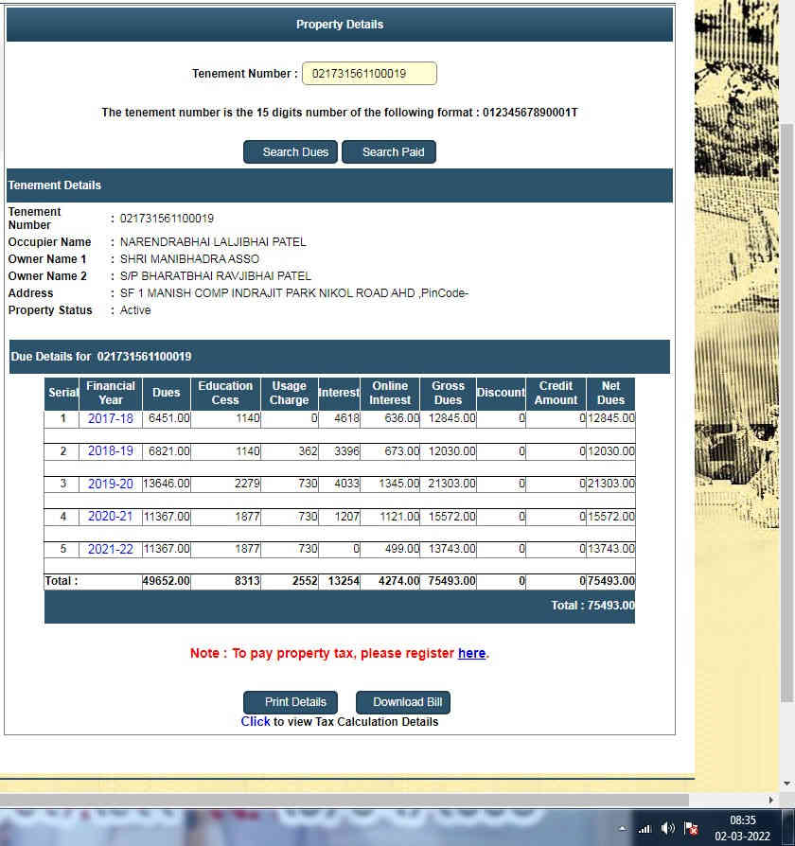
Task: Open the 2021-22 financial year link
Action: [x=111, y=549]
